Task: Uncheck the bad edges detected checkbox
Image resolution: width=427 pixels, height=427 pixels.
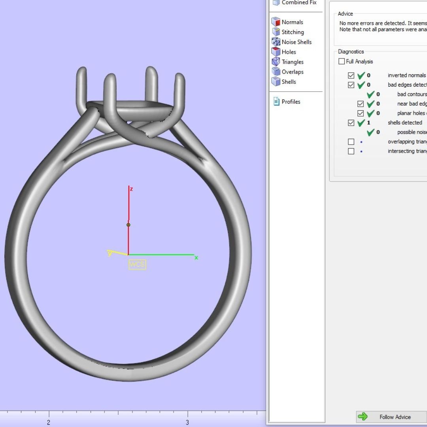Action: tap(351, 85)
